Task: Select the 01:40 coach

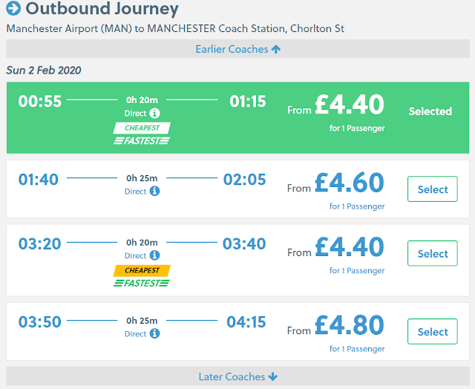Action: (433, 189)
